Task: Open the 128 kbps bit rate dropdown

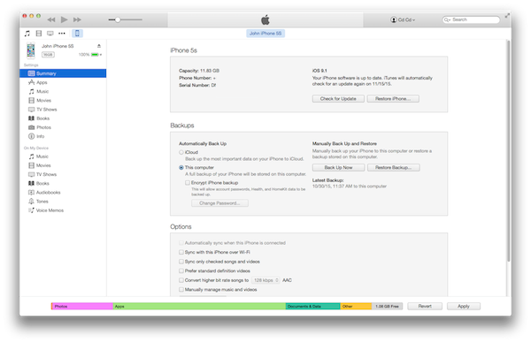Action: pos(265,280)
